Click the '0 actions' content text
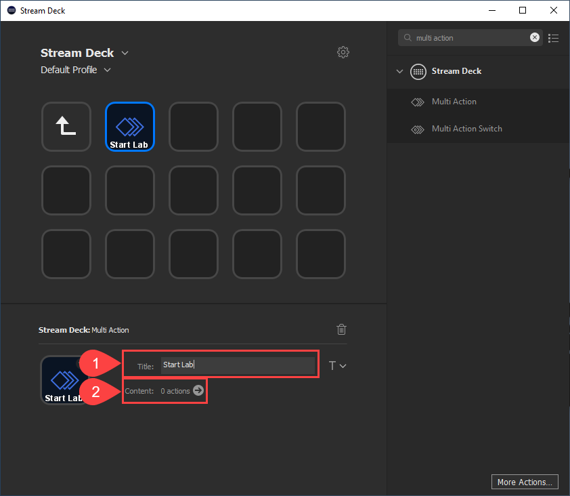 pyautogui.click(x=175, y=391)
